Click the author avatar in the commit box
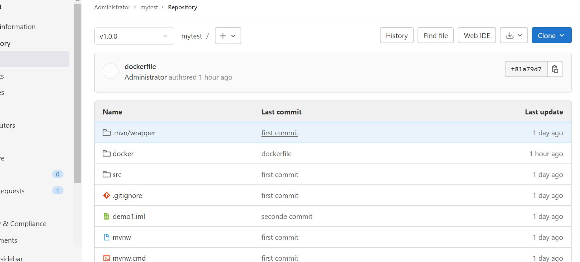This screenshot has width=580, height=262. (111, 71)
